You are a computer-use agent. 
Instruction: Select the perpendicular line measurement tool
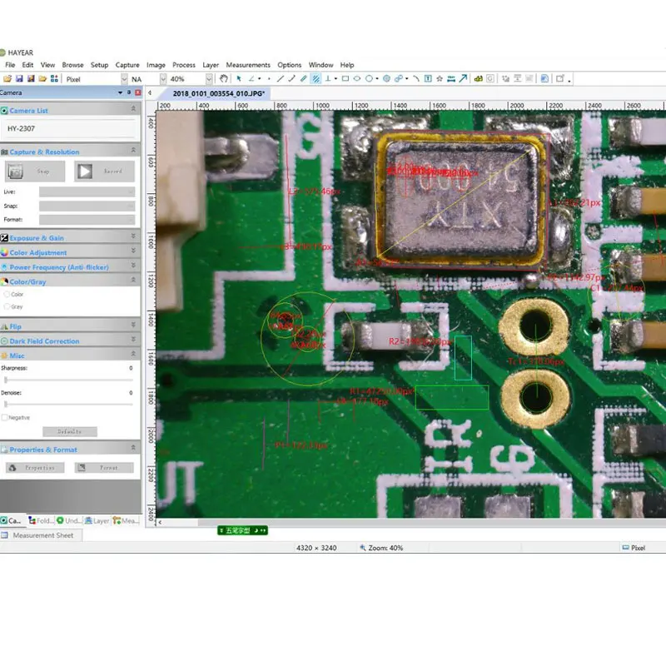[328, 78]
